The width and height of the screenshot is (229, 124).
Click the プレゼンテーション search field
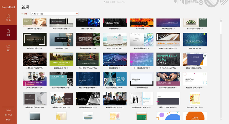[x=53, y=14]
